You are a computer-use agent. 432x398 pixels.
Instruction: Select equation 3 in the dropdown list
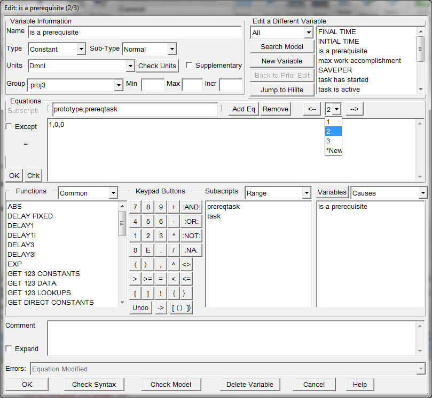[x=333, y=141]
